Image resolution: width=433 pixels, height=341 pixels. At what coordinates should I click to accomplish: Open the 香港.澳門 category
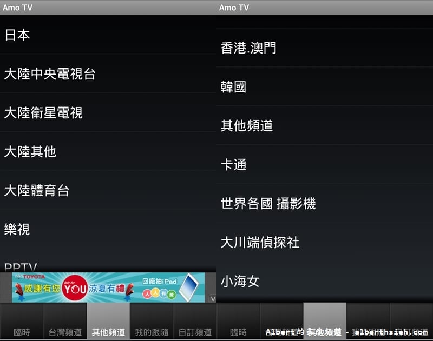point(325,48)
